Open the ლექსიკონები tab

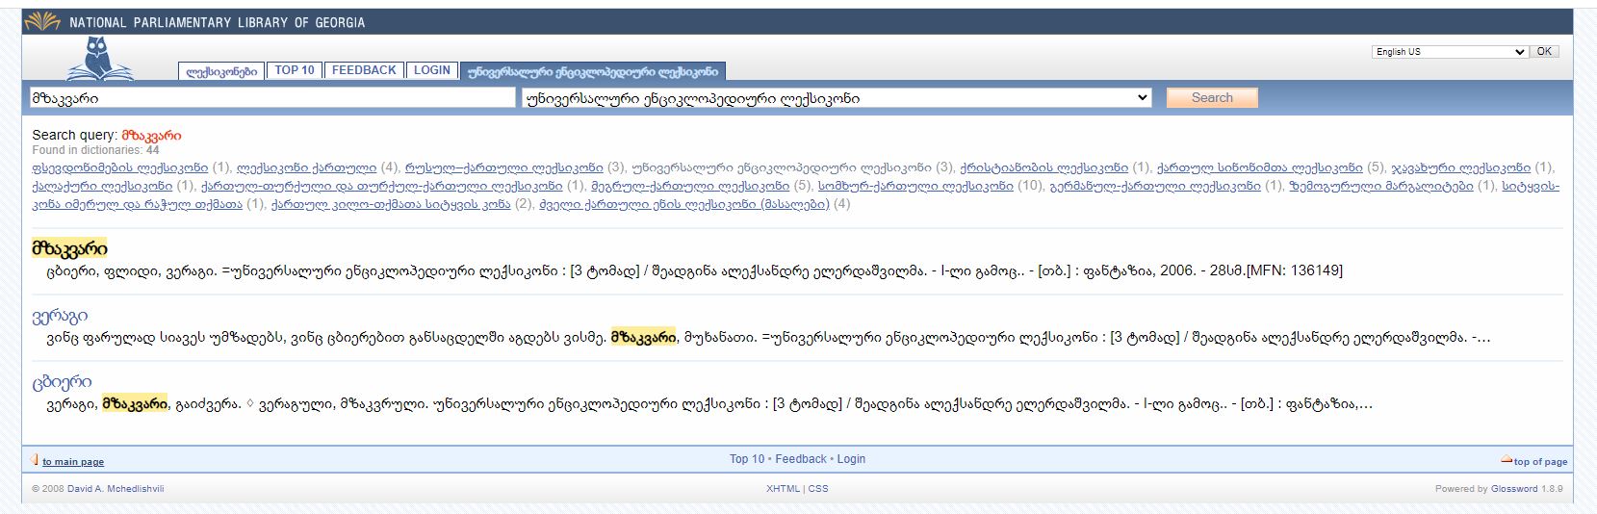(x=221, y=71)
